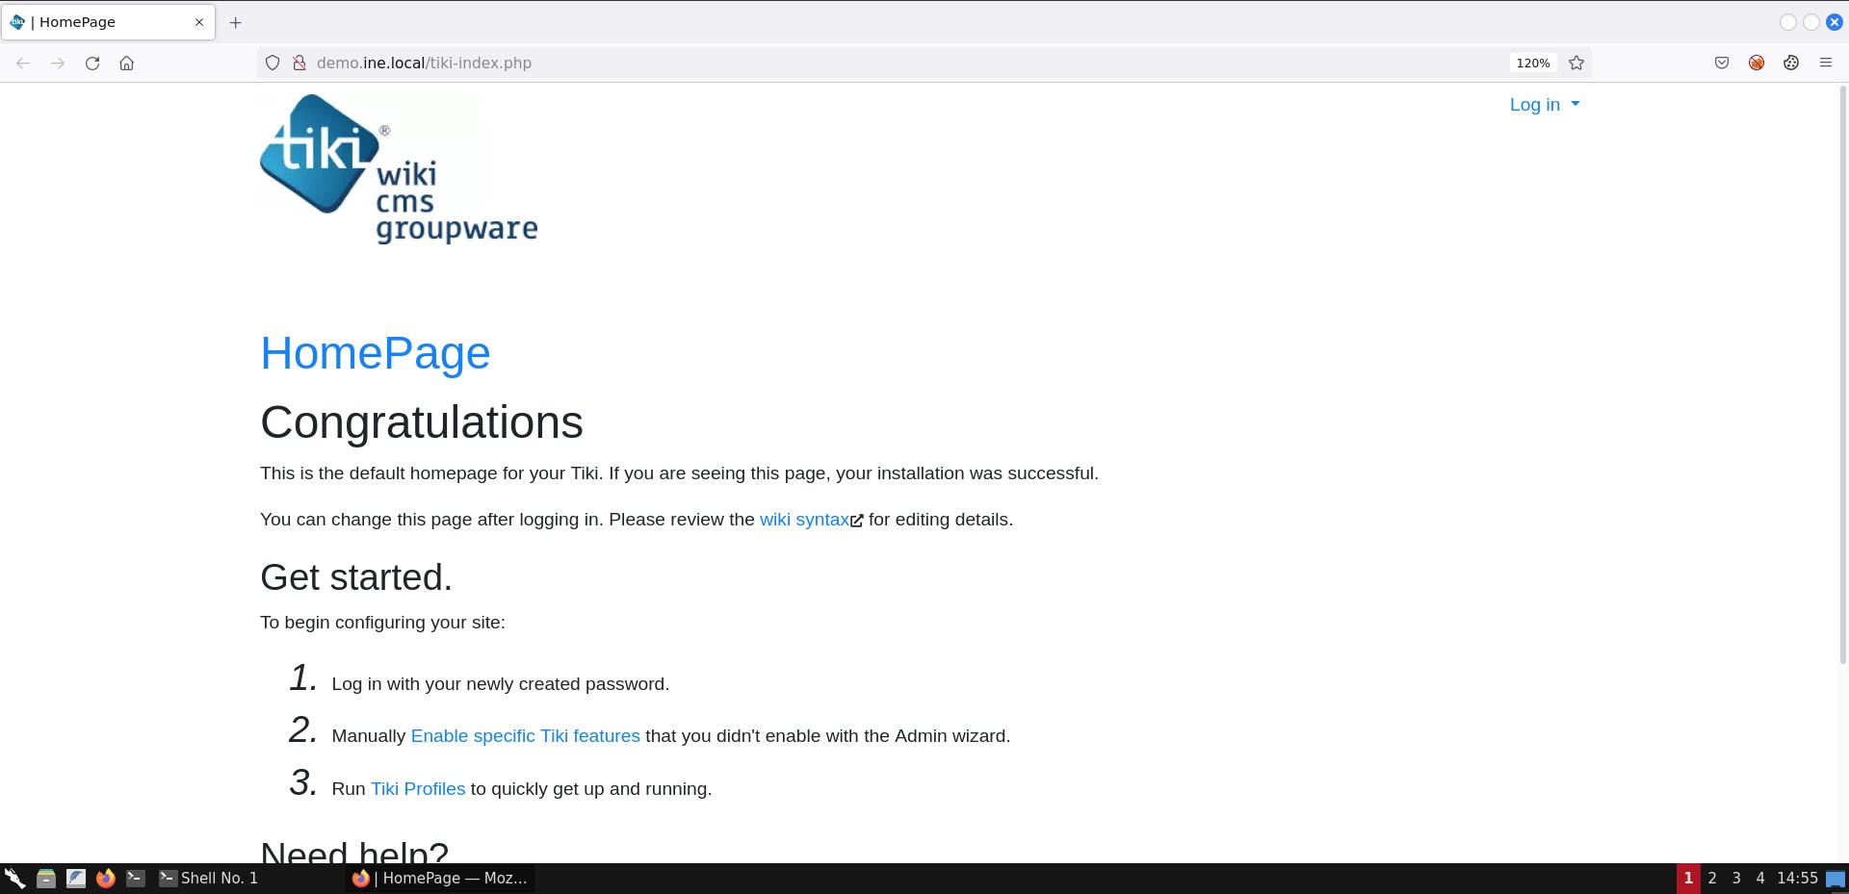Open the wiki syntax link

[x=805, y=520]
